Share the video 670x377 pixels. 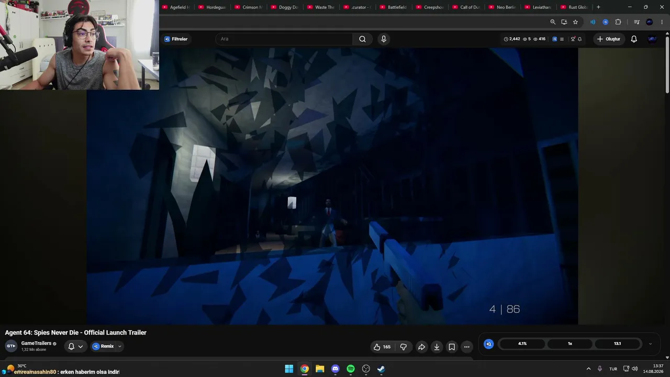(x=421, y=347)
